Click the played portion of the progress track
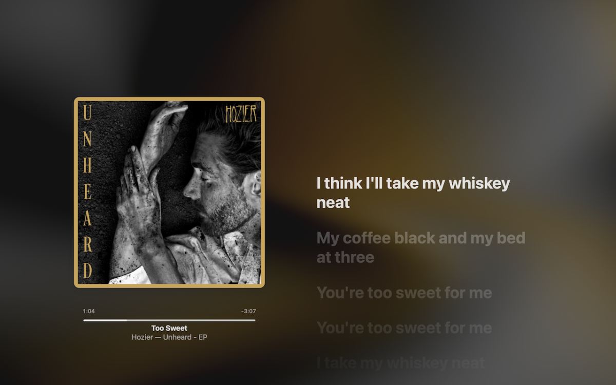The image size is (616, 385). pyautogui.click(x=105, y=320)
